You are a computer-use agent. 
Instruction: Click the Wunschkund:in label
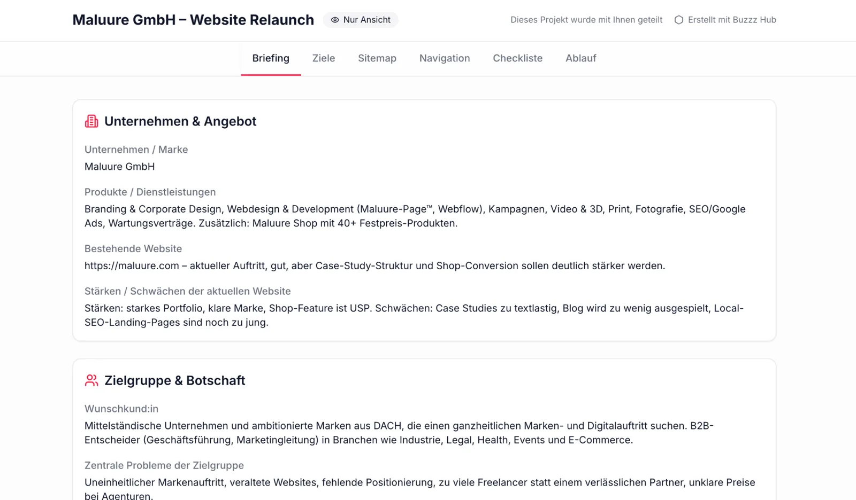click(x=121, y=409)
